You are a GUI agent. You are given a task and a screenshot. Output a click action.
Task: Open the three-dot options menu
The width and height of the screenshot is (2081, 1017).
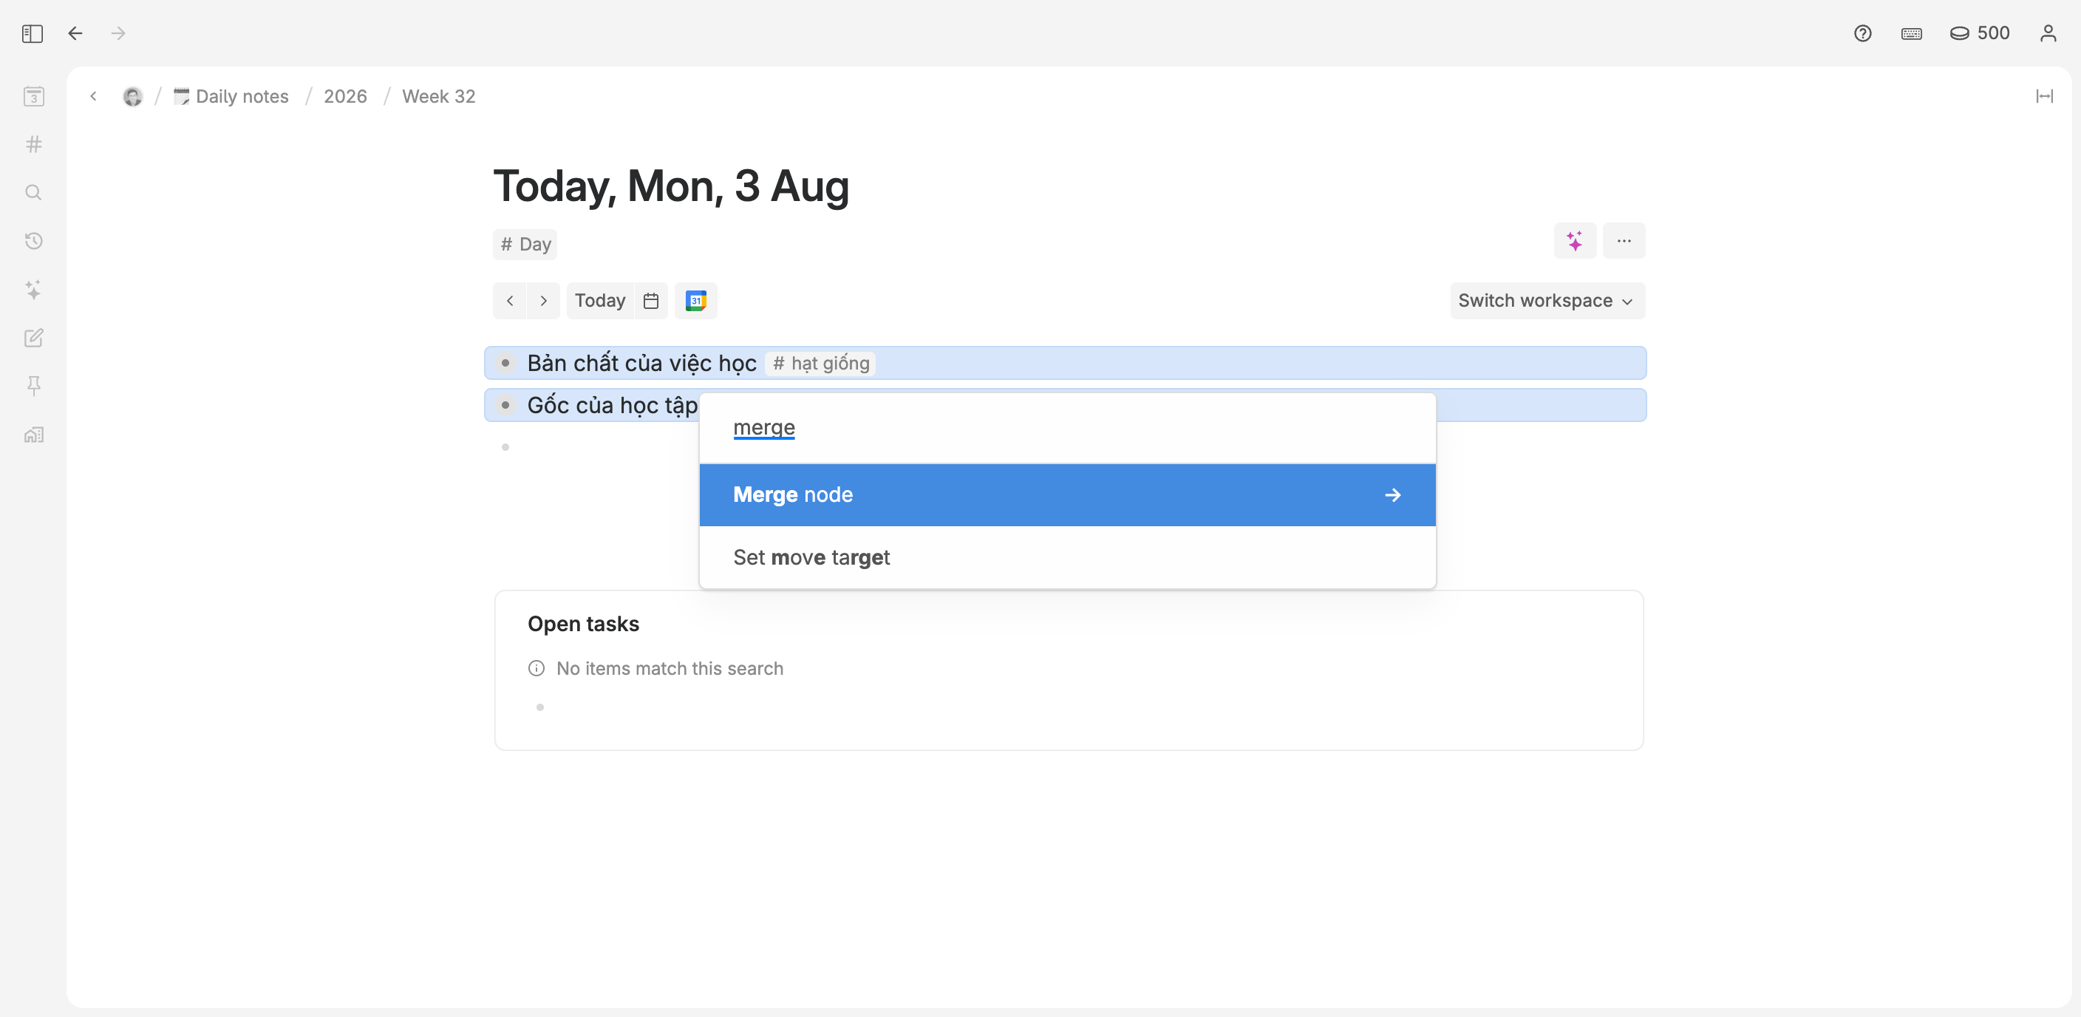point(1624,241)
